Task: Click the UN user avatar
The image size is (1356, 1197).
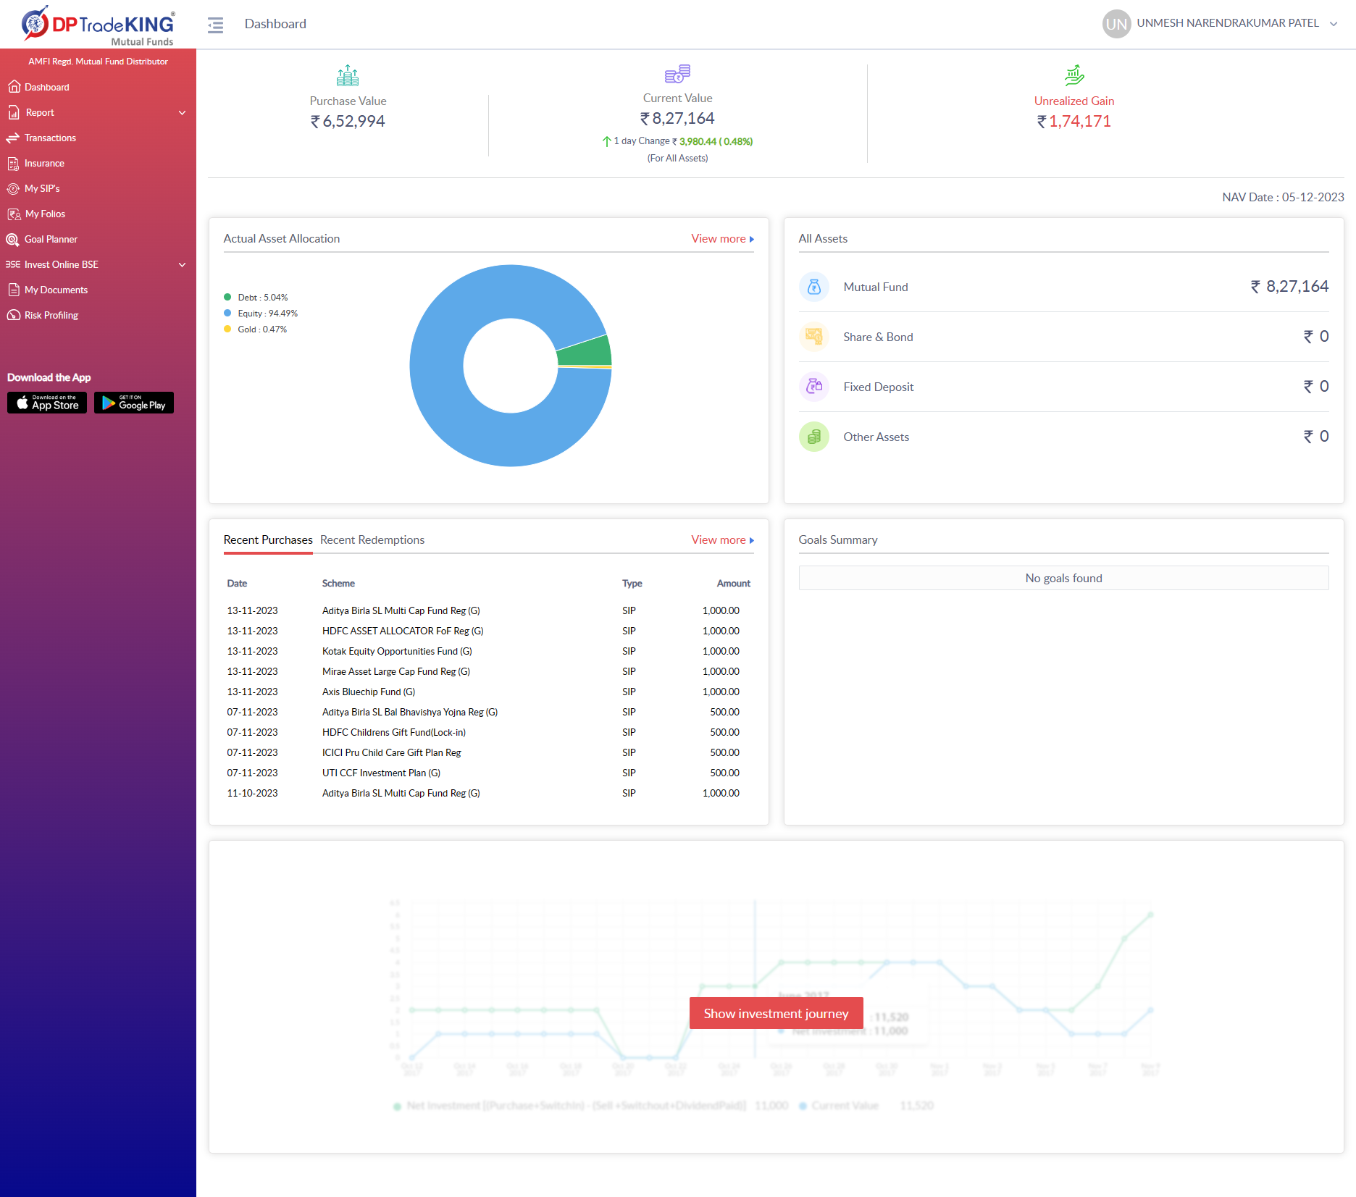Action: tap(1116, 24)
